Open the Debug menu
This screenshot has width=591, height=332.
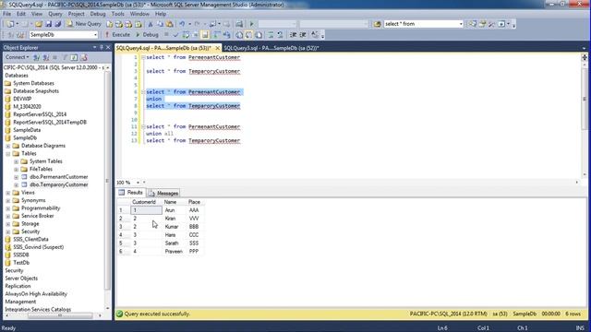(98, 14)
